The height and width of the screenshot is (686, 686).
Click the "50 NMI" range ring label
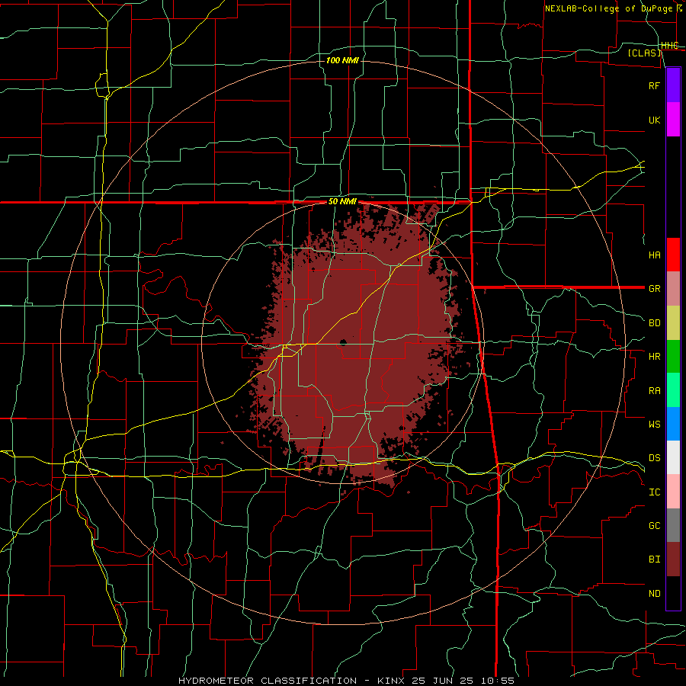[342, 201]
